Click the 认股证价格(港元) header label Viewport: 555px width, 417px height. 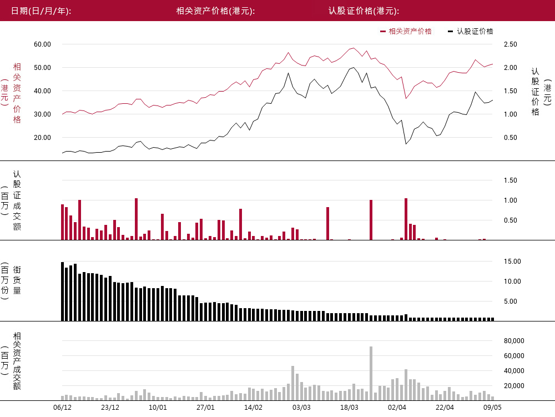click(364, 11)
